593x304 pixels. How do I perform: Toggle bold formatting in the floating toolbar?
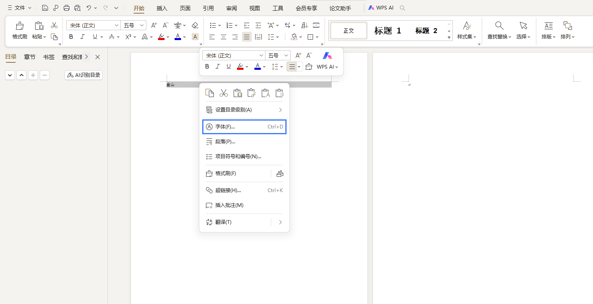(207, 66)
